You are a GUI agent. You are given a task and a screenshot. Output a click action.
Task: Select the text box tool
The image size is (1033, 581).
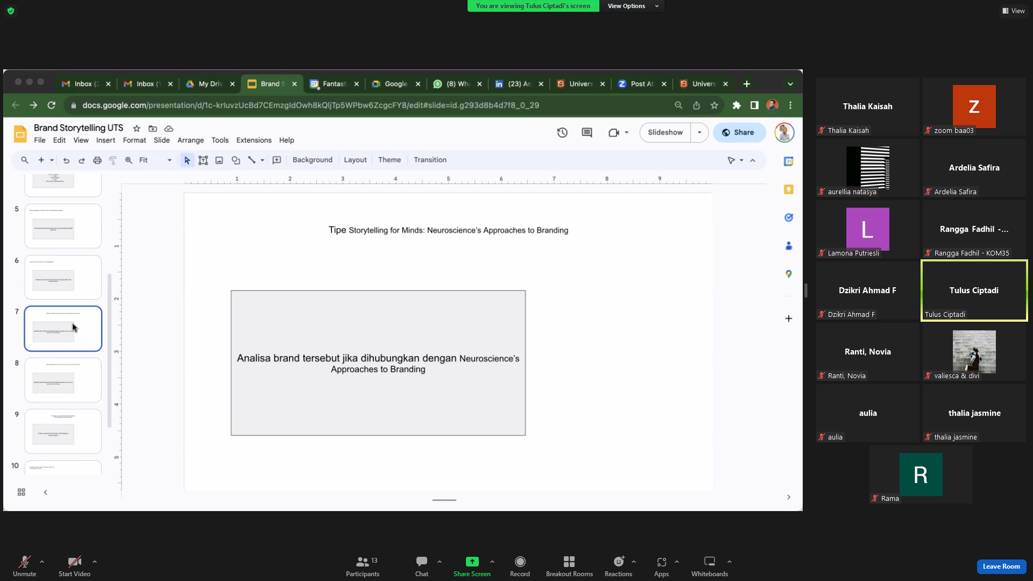[x=203, y=160]
